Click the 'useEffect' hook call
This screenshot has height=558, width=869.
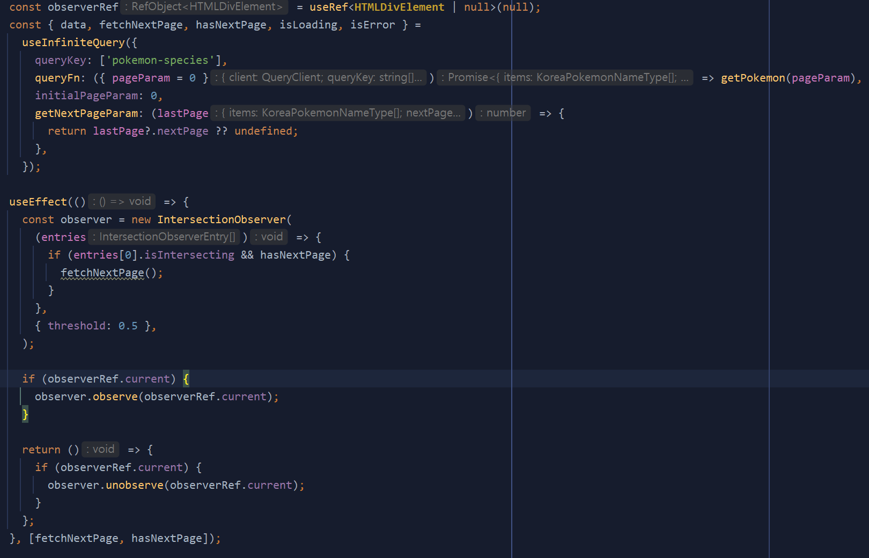38,202
